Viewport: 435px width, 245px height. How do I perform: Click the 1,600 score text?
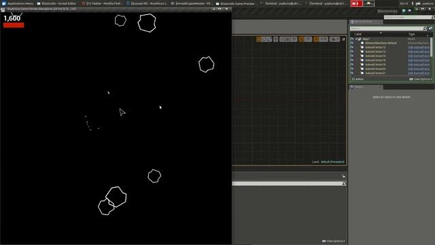tap(12, 18)
